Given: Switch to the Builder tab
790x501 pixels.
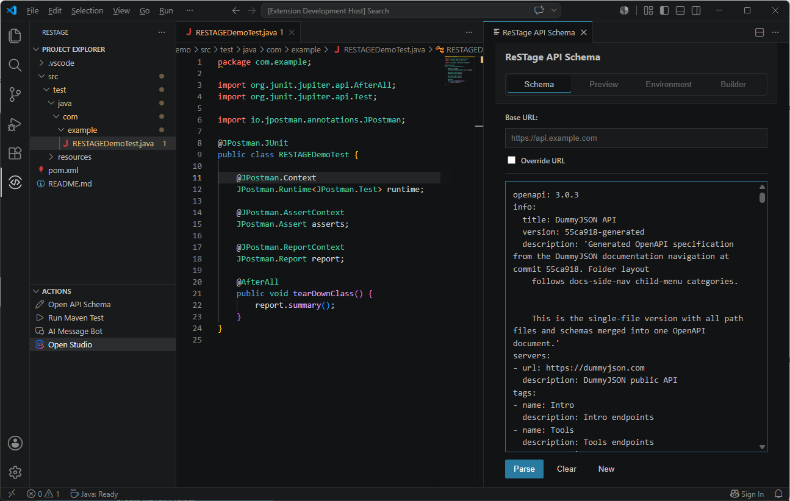Looking at the screenshot, I should 733,84.
